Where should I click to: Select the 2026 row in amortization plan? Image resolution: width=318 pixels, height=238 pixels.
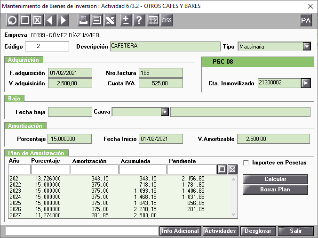click(x=119, y=209)
